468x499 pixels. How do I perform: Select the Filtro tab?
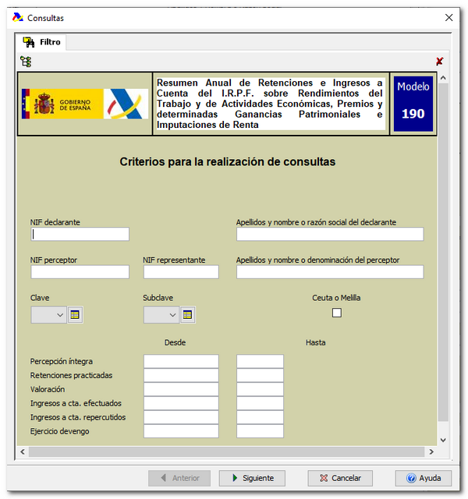43,42
